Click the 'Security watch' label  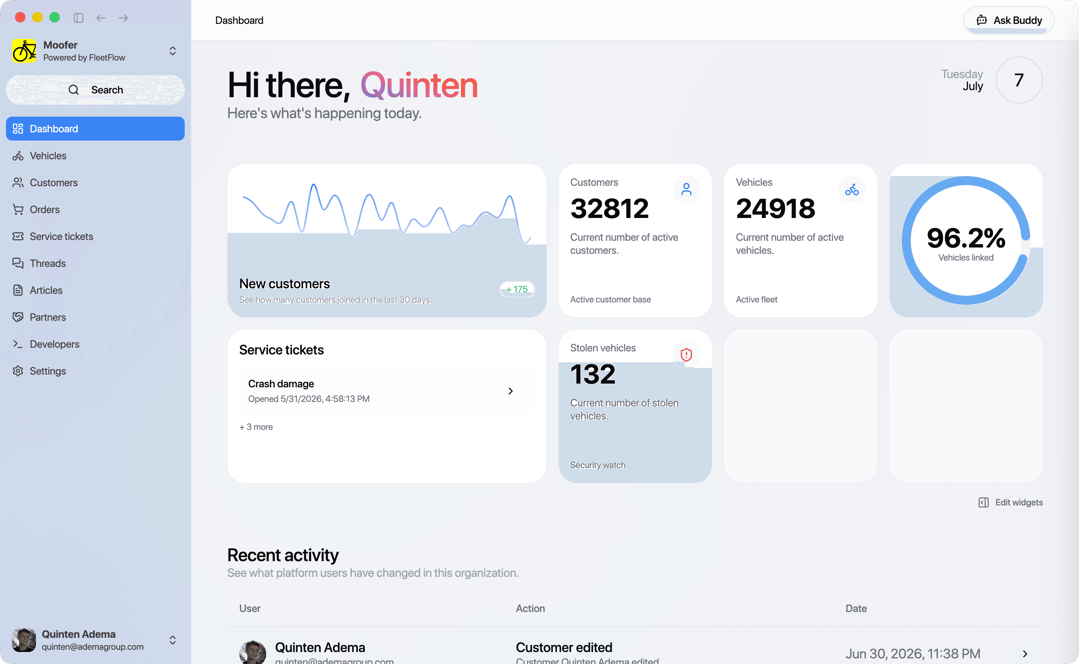(598, 465)
